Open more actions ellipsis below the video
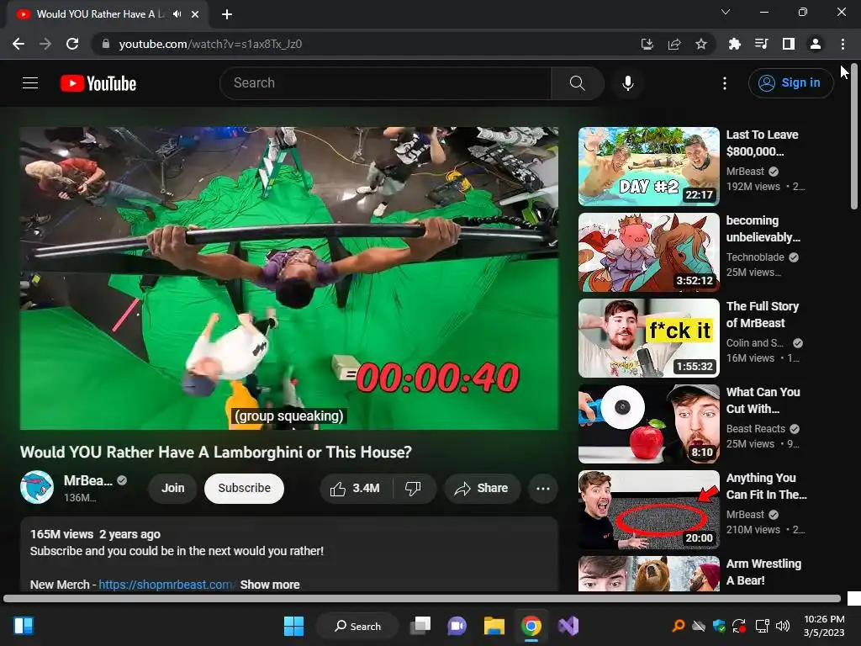861x646 pixels. pos(543,489)
